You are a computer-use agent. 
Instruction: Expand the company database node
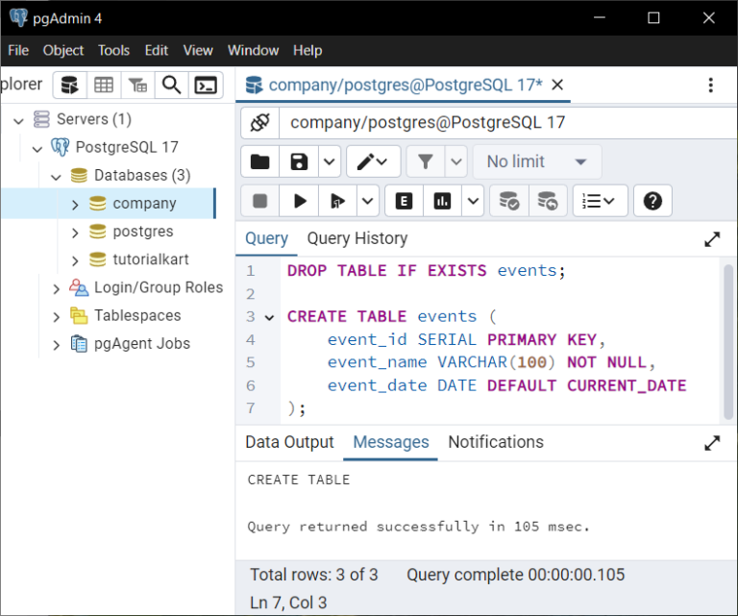click(x=75, y=205)
